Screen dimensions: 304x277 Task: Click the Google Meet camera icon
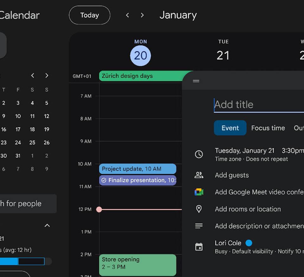click(199, 192)
